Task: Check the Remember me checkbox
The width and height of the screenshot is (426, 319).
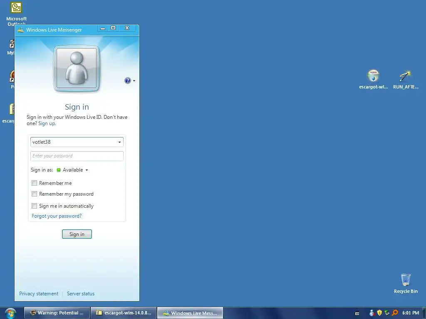Action: point(34,183)
